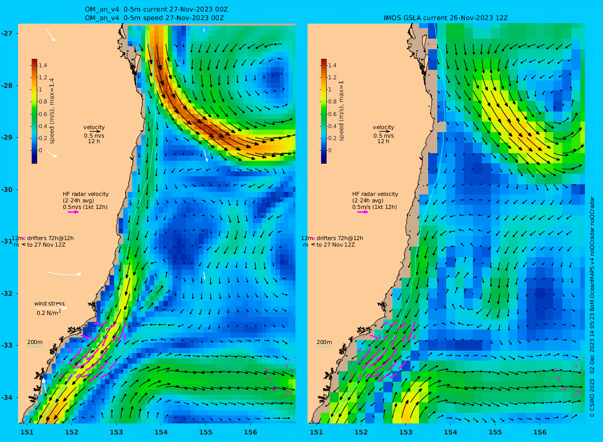
Task: Click longitude tick 154 under right map
Action: [450, 432]
